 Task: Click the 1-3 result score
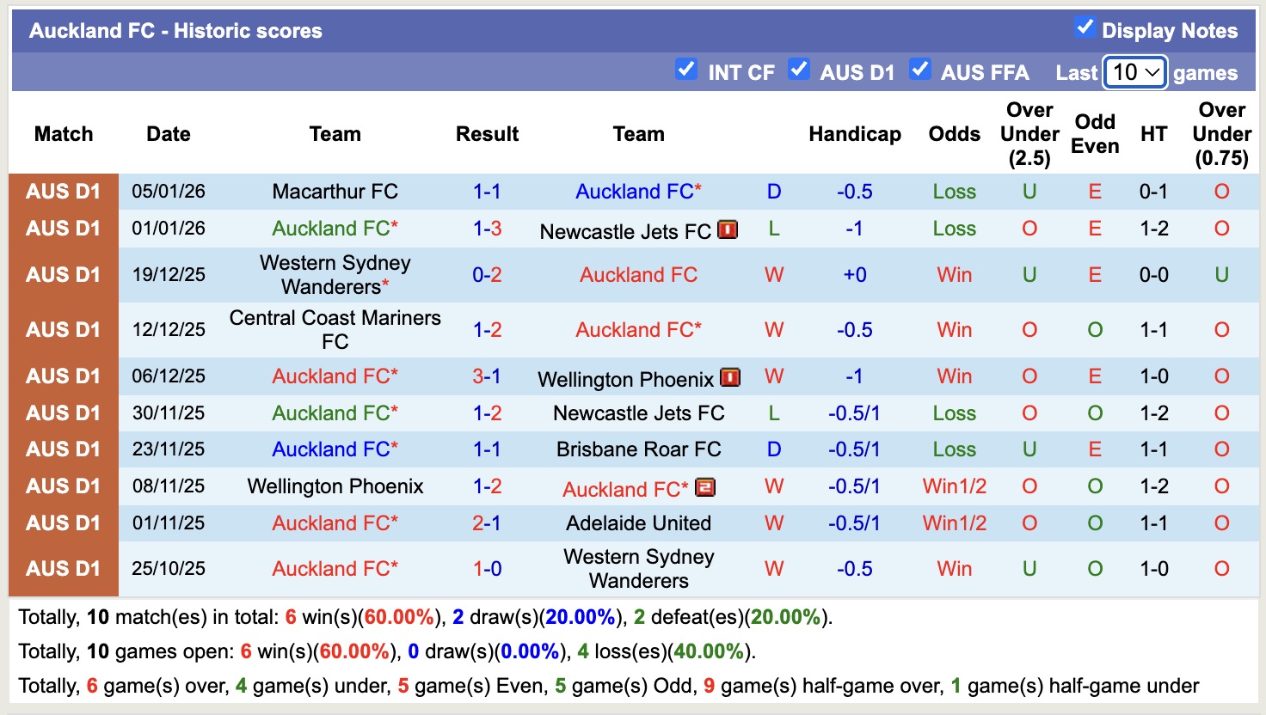point(488,229)
